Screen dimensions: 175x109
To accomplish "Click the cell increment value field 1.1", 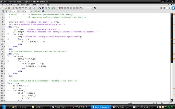I will tap(27, 12).
